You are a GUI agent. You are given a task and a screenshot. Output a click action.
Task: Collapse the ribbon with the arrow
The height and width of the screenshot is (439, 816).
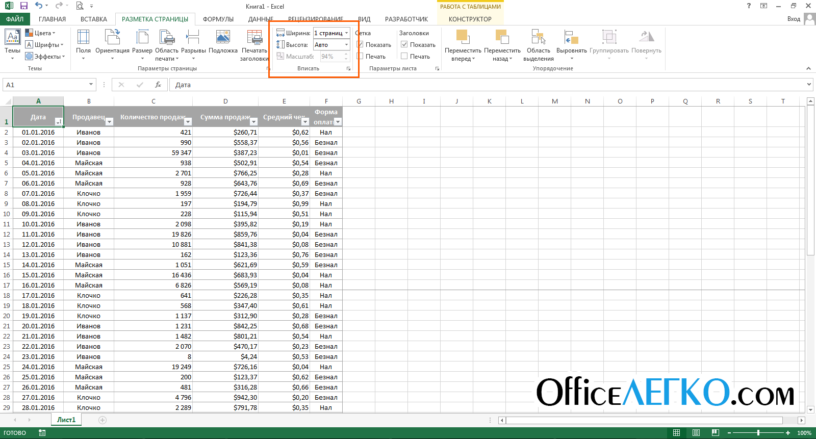click(x=808, y=68)
